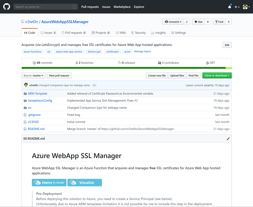Click the forks count 0
The height and width of the screenshot is (207, 253).
228,22
